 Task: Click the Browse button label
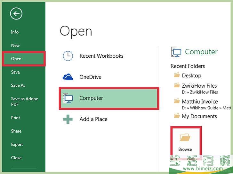185,149
